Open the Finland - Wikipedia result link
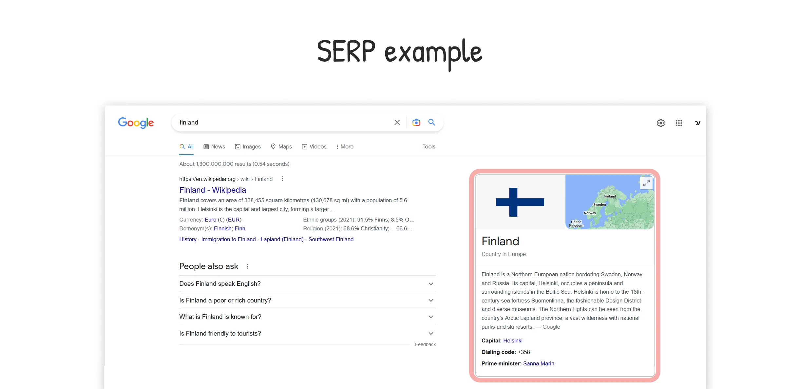The width and height of the screenshot is (800, 389). (213, 190)
